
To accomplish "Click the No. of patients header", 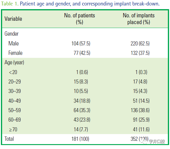I will click(79, 19).
